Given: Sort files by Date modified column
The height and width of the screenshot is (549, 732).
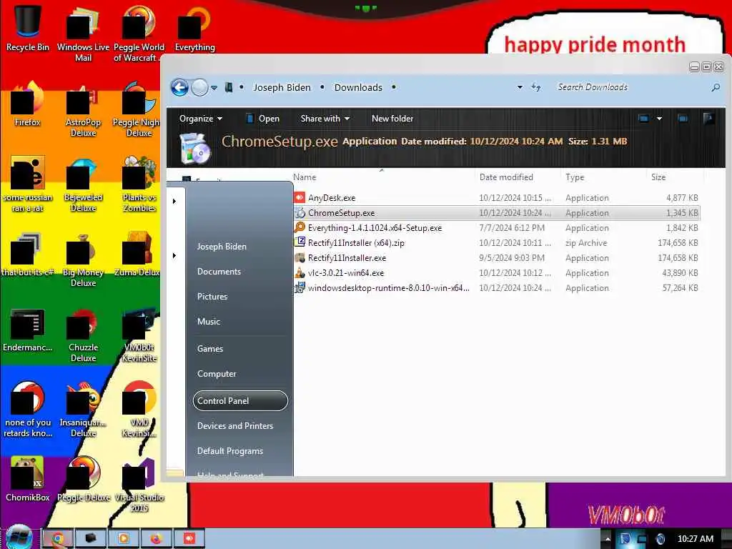Looking at the screenshot, I should point(506,177).
